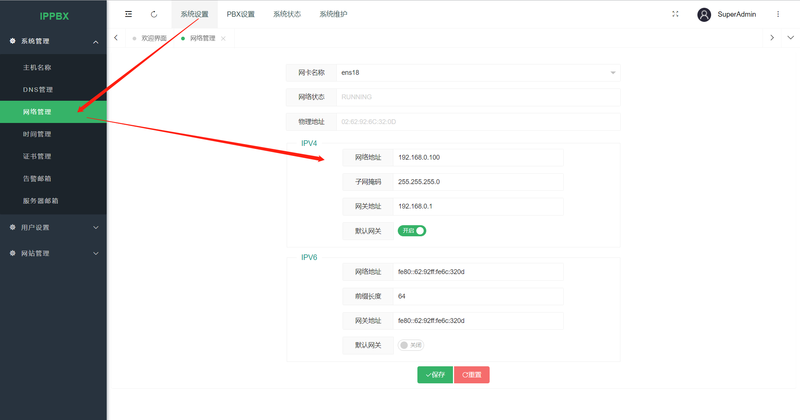The width and height of the screenshot is (800, 420).
Task: Open the tab options dropdown chevron
Action: tap(790, 38)
